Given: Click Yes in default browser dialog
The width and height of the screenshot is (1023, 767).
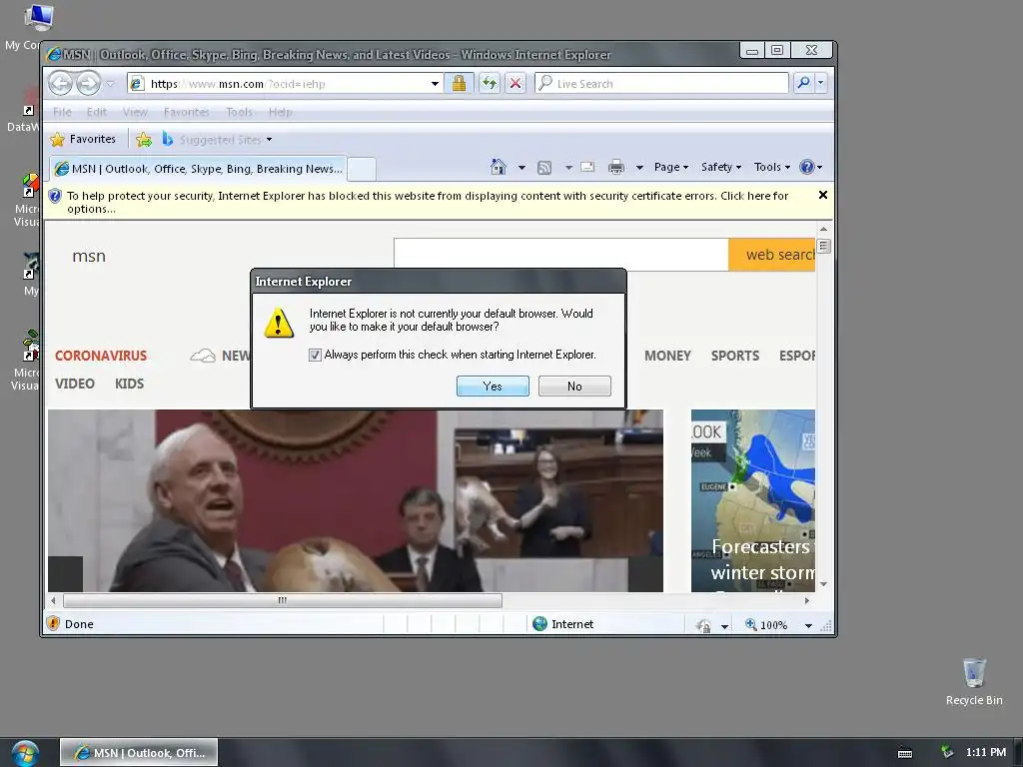Looking at the screenshot, I should 493,386.
